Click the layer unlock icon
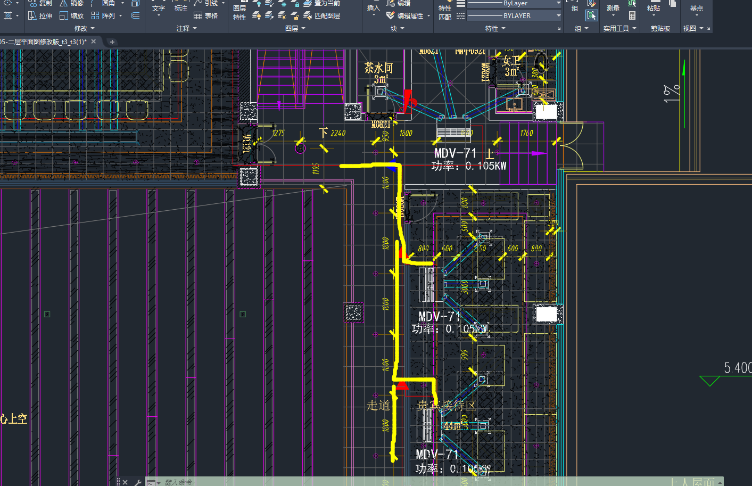 click(295, 15)
